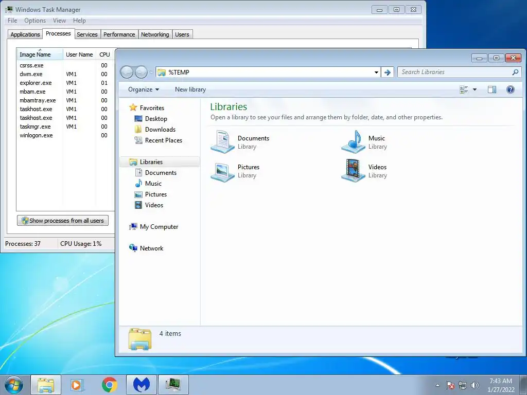Switch to the Networking tab
The image size is (527, 395).
(155, 34)
